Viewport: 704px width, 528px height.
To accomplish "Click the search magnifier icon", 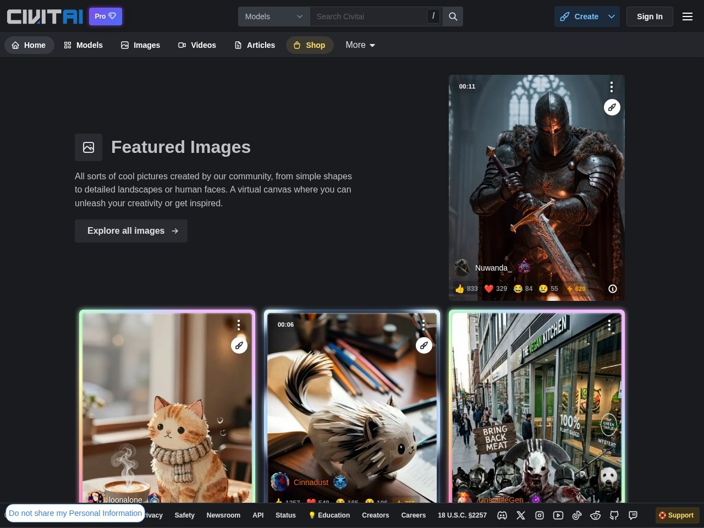I will click(453, 16).
